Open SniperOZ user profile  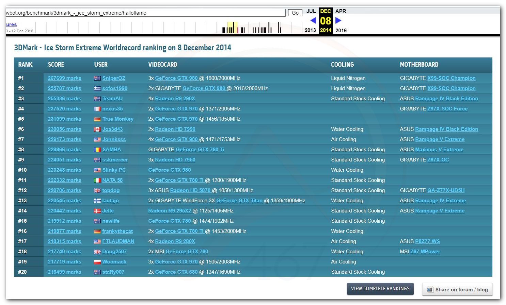(114, 78)
